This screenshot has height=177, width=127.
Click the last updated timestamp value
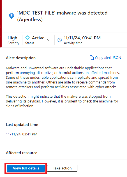(22, 134)
